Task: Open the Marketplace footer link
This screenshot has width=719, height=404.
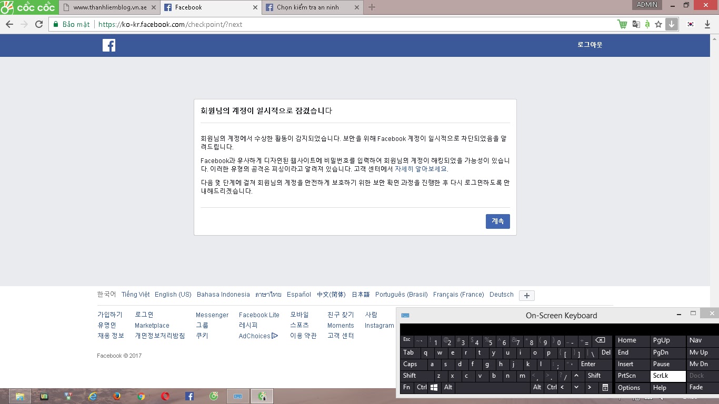Action: pyautogui.click(x=152, y=326)
